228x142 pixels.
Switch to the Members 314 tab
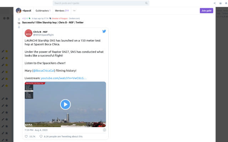click(x=62, y=11)
